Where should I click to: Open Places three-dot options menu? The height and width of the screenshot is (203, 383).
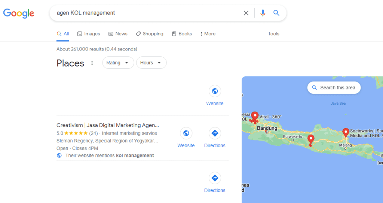tap(92, 63)
